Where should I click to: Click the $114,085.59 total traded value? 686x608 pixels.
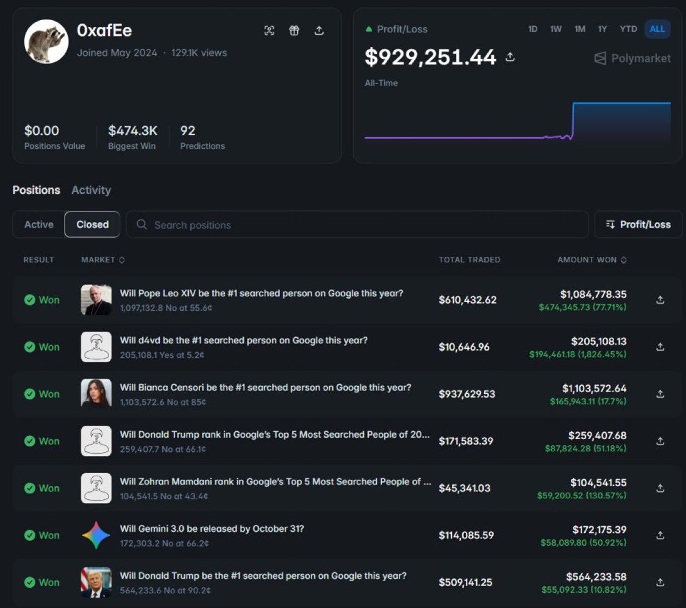tap(466, 535)
